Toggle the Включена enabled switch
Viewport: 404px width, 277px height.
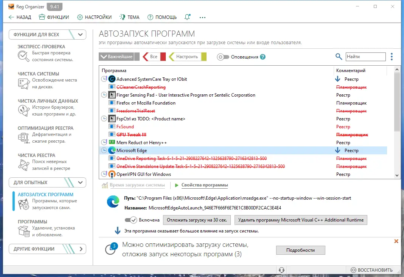(x=131, y=220)
